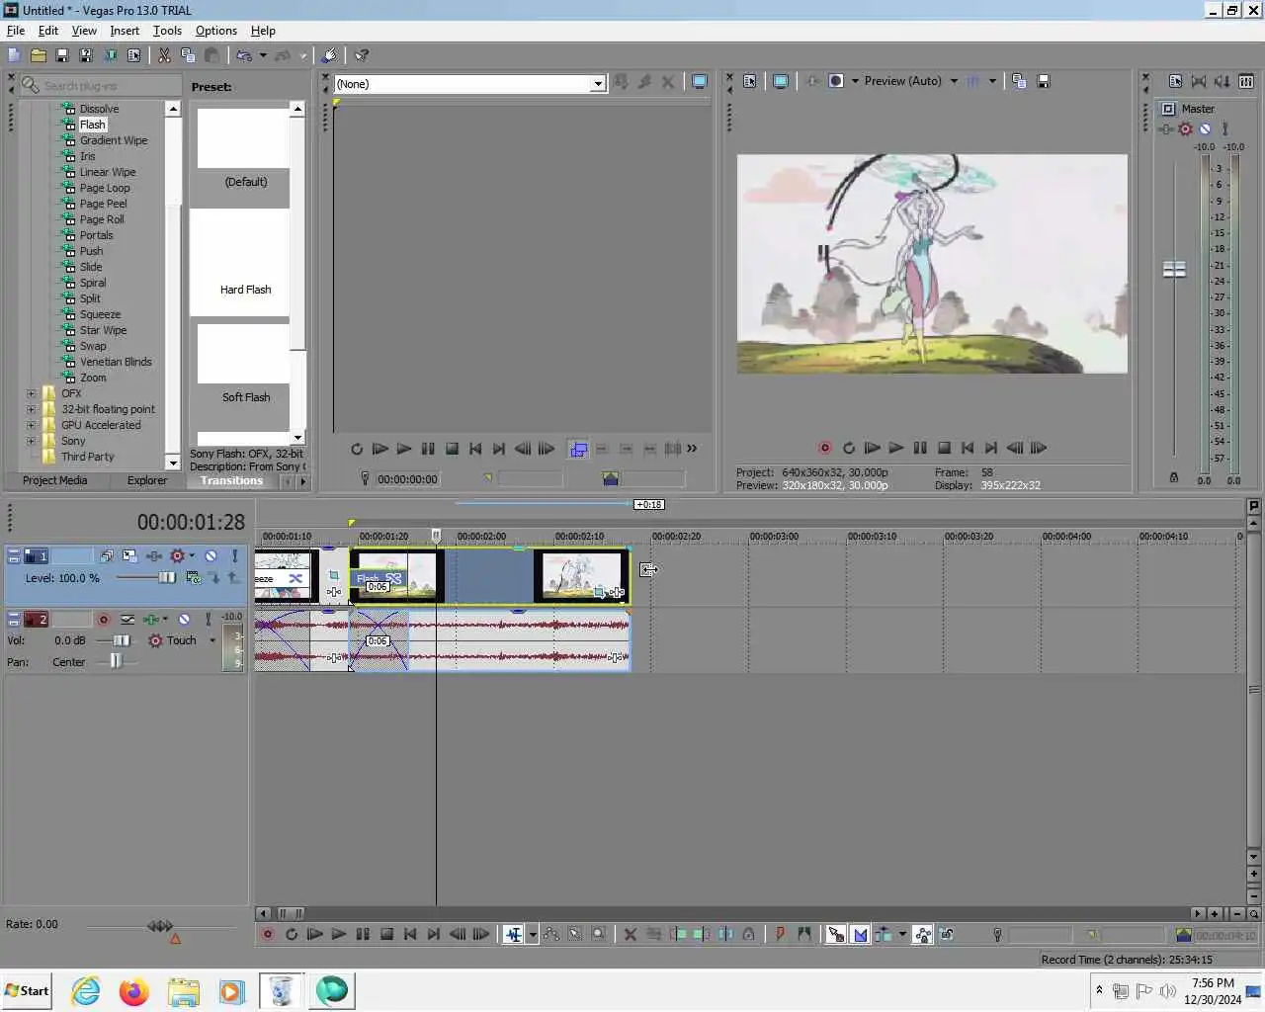
Task: Select the Normal Edit tool in timeline toolbar
Action: [514, 934]
